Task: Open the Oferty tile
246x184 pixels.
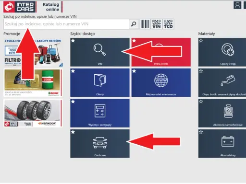Action: (100, 82)
